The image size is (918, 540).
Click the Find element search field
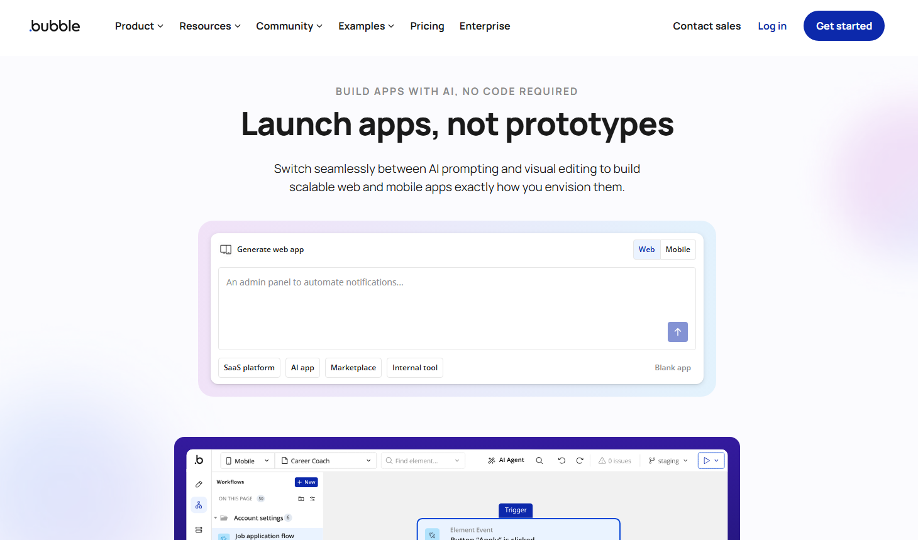point(423,461)
